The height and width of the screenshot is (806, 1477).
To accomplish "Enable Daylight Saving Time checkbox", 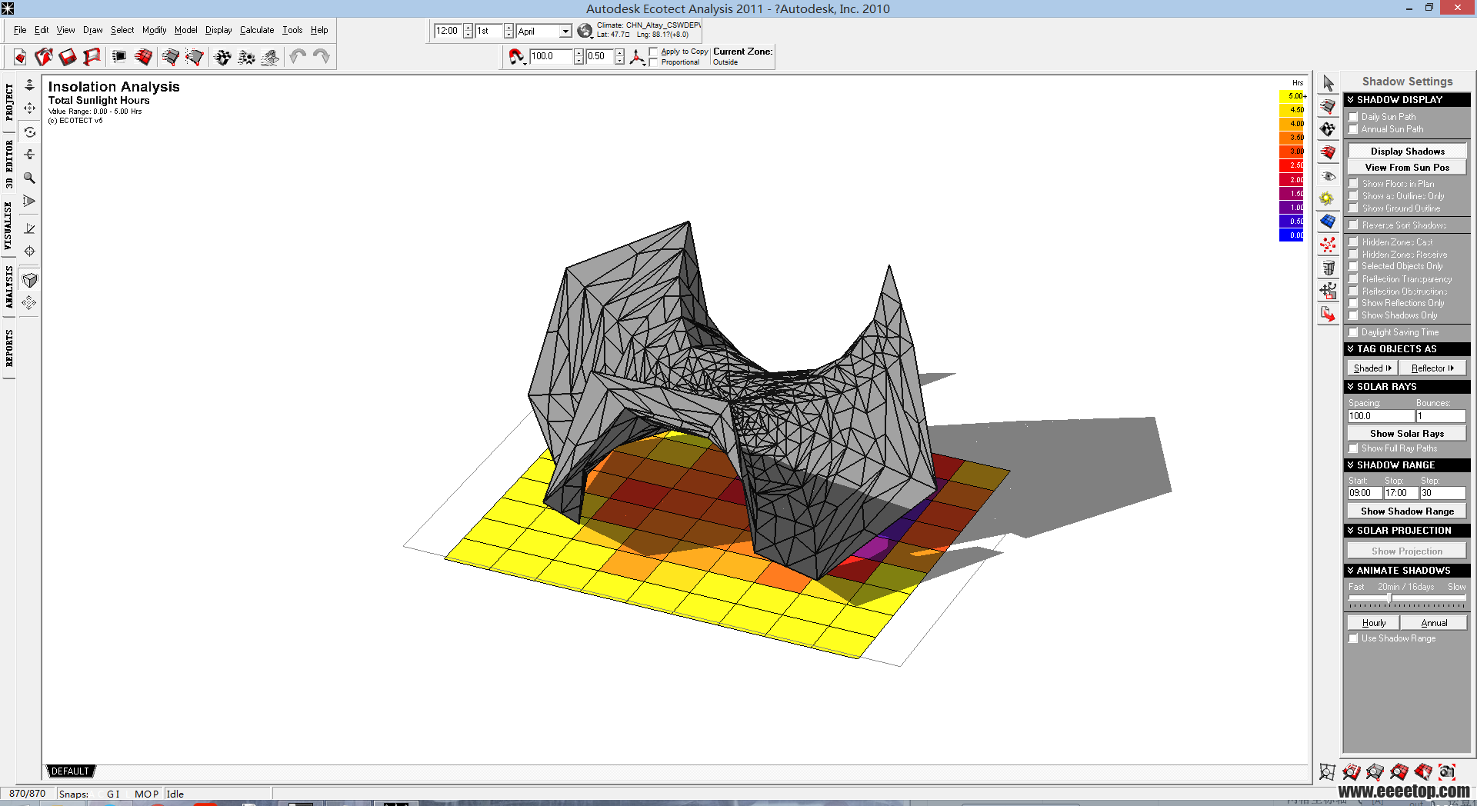I will [1353, 332].
